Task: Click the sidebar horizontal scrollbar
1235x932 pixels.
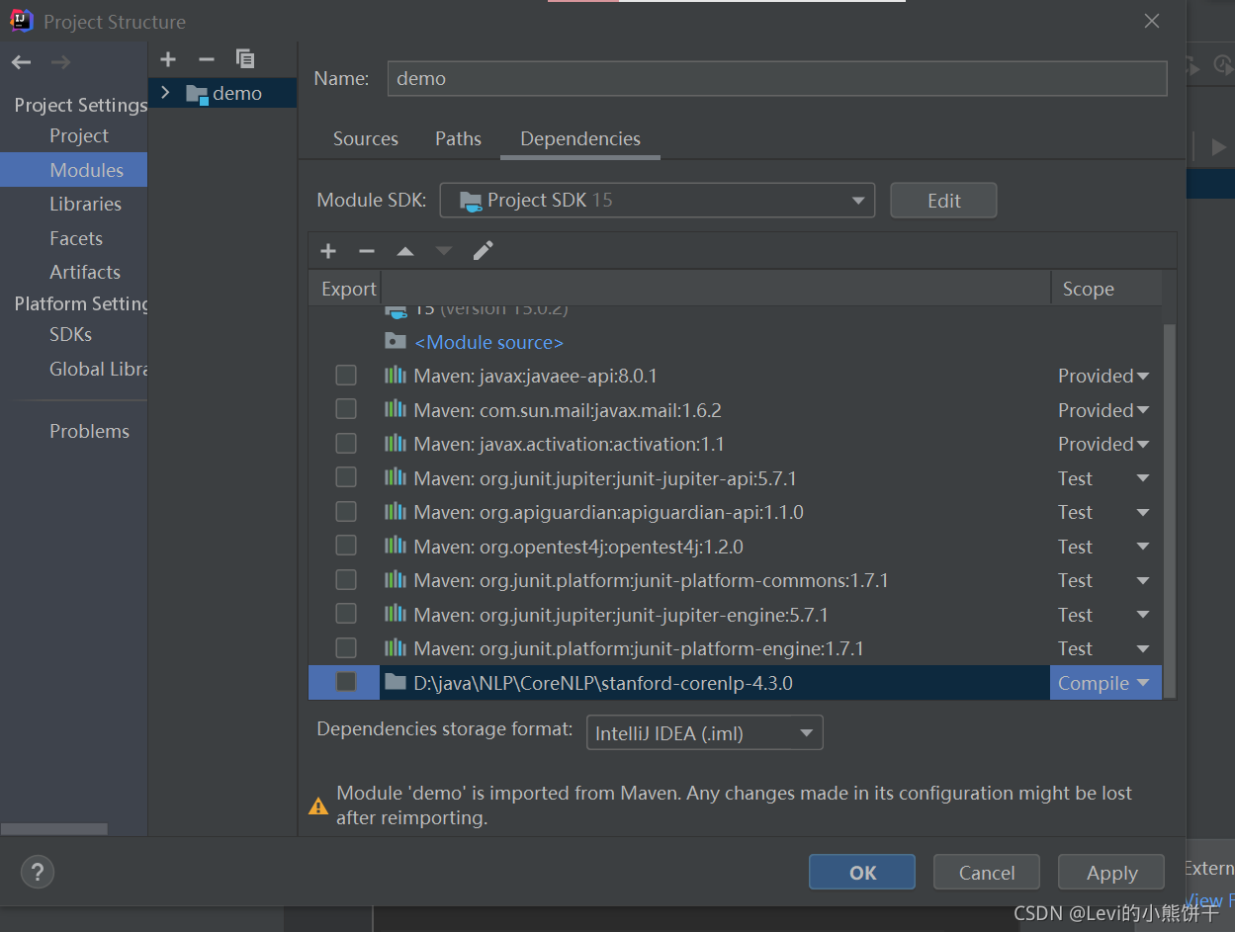Action: click(54, 829)
